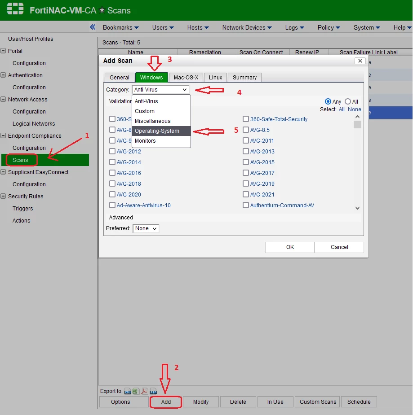Switch to the Linux tab

[215, 78]
